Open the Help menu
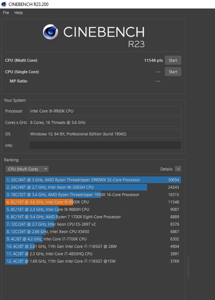215x300 pixels. [18, 13]
